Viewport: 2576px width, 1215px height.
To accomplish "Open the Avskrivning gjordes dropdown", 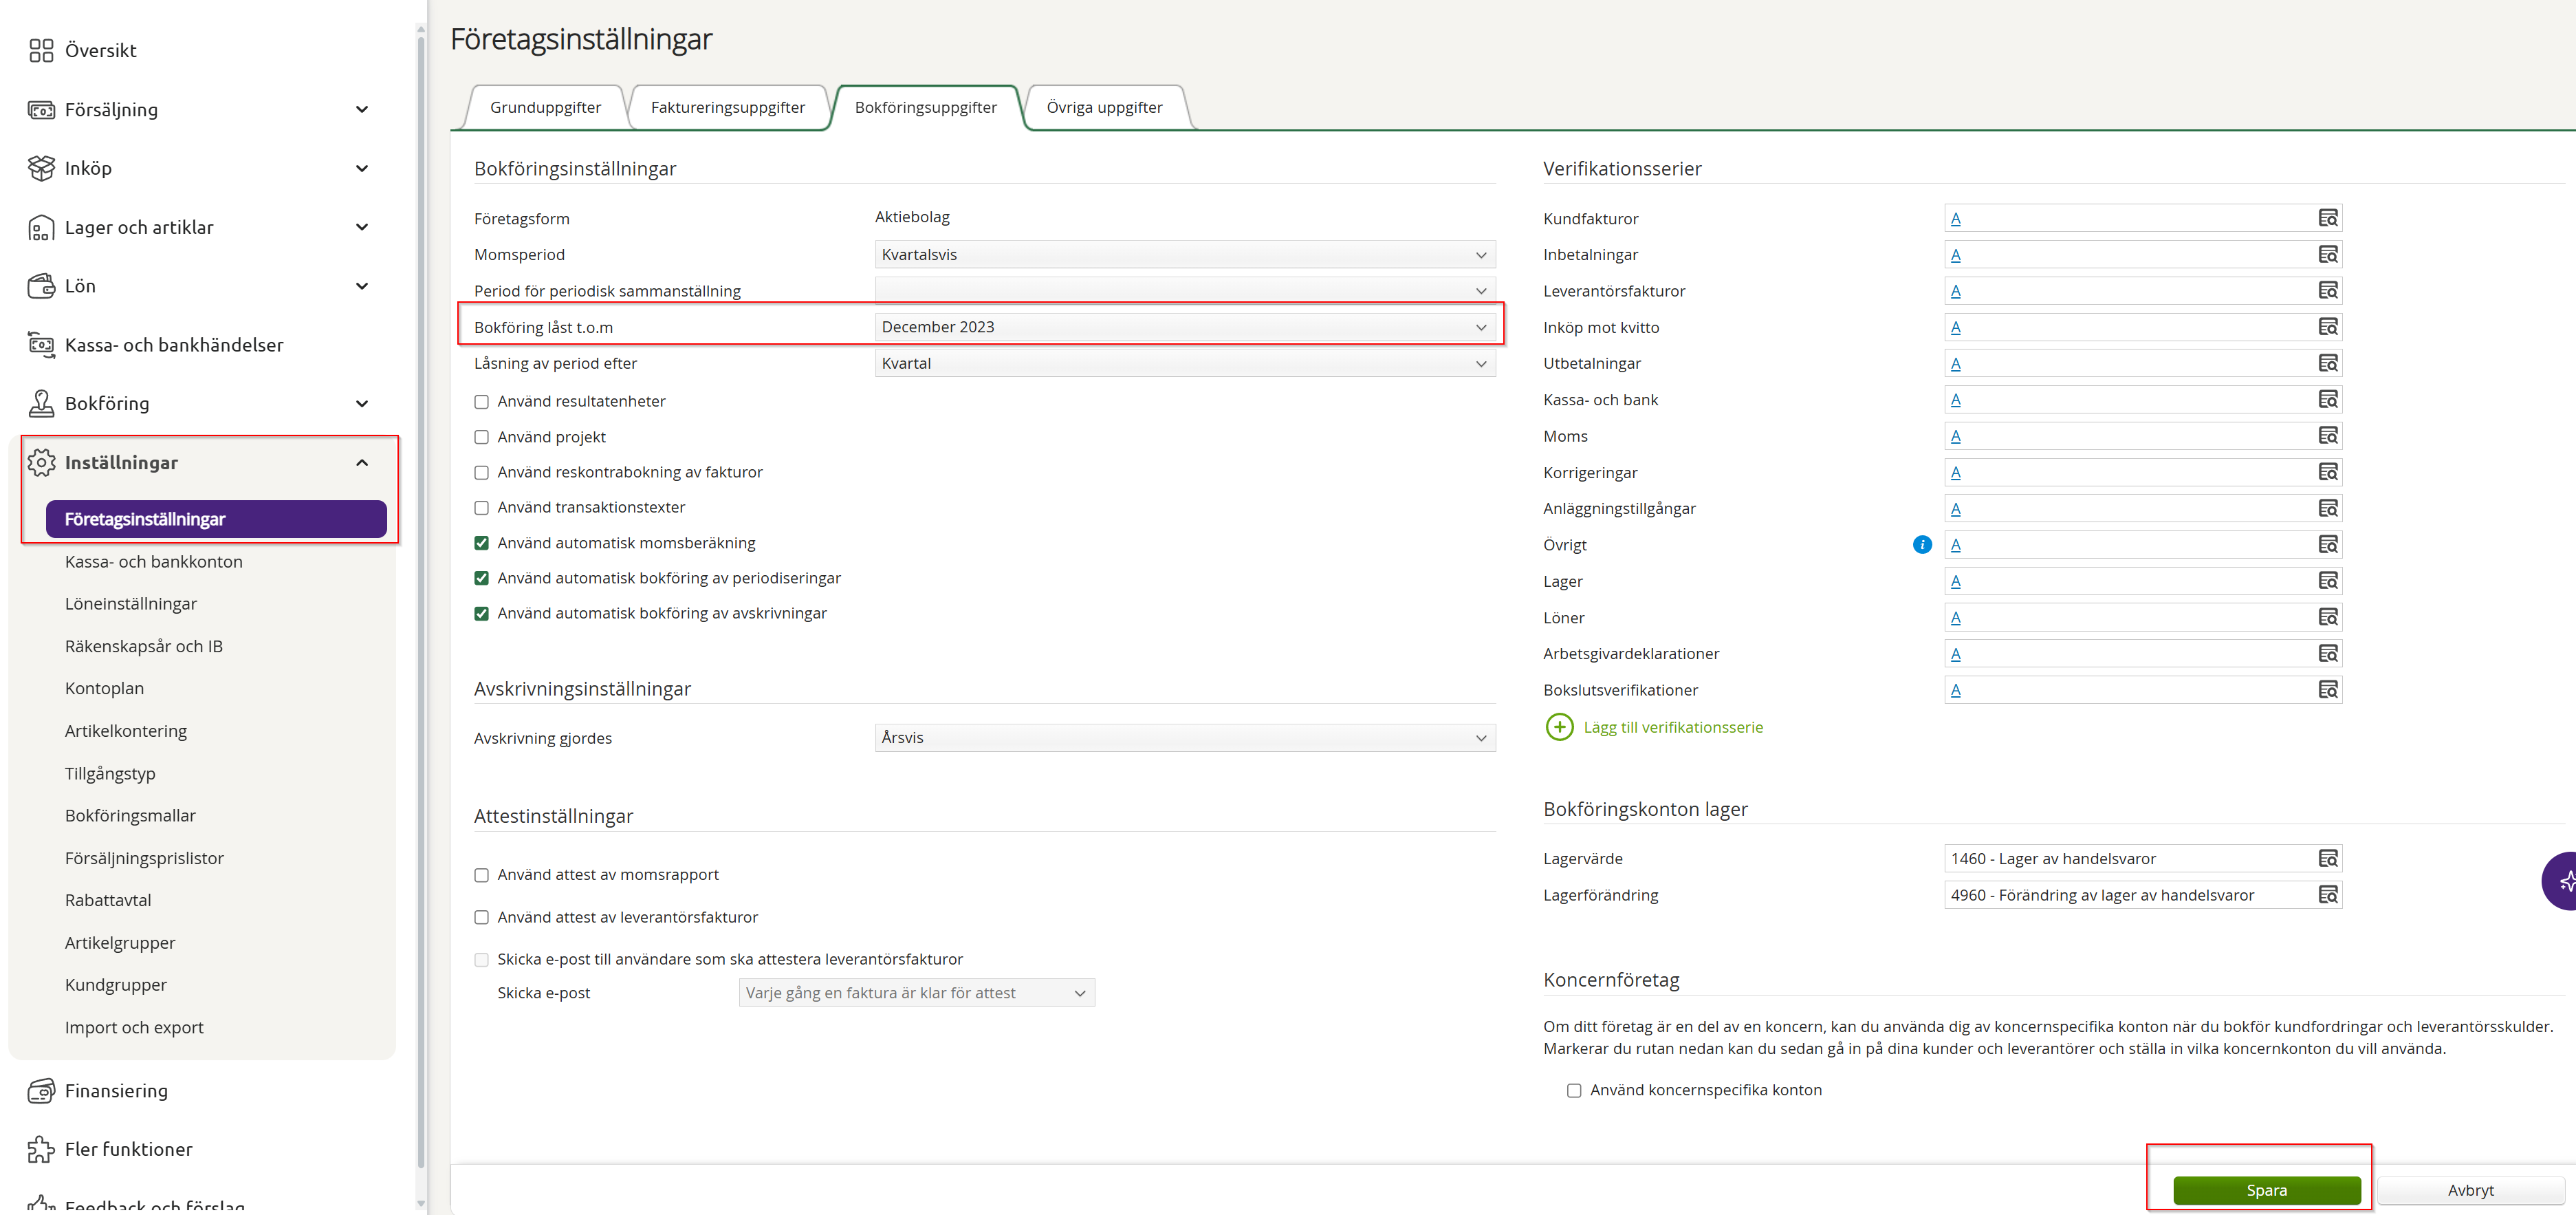I will tap(1185, 738).
